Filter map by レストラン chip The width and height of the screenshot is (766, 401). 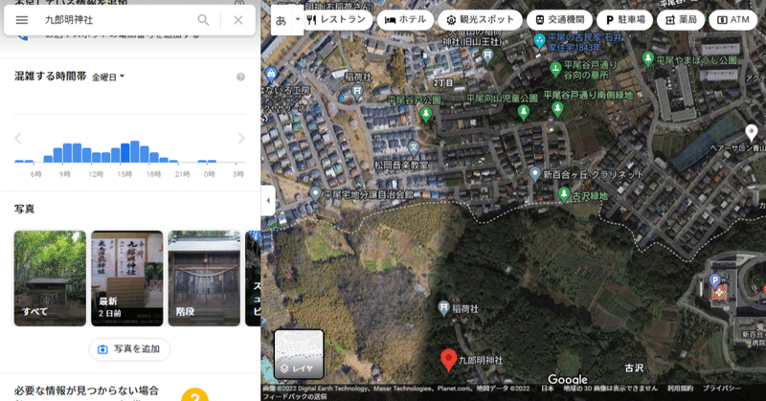tap(336, 20)
